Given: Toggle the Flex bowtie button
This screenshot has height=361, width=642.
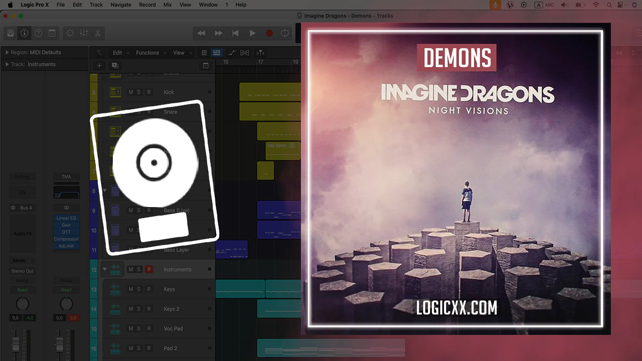Looking at the screenshot, I should click(245, 53).
